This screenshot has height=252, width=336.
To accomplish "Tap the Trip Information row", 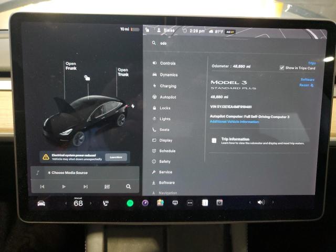I will (260, 141).
